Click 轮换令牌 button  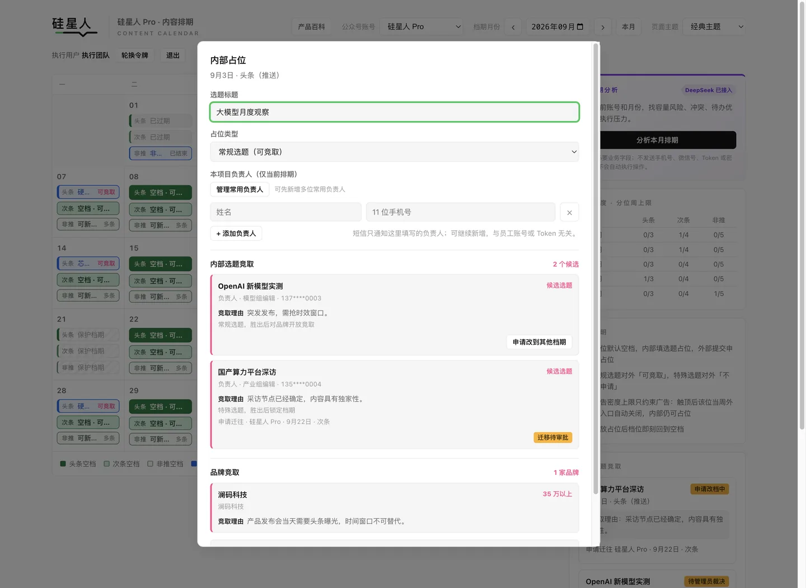(135, 55)
